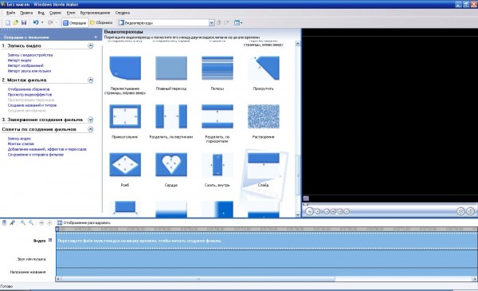Click the Отображение сборников link
Image resolution: width=478 pixels, height=291 pixels.
click(x=29, y=89)
